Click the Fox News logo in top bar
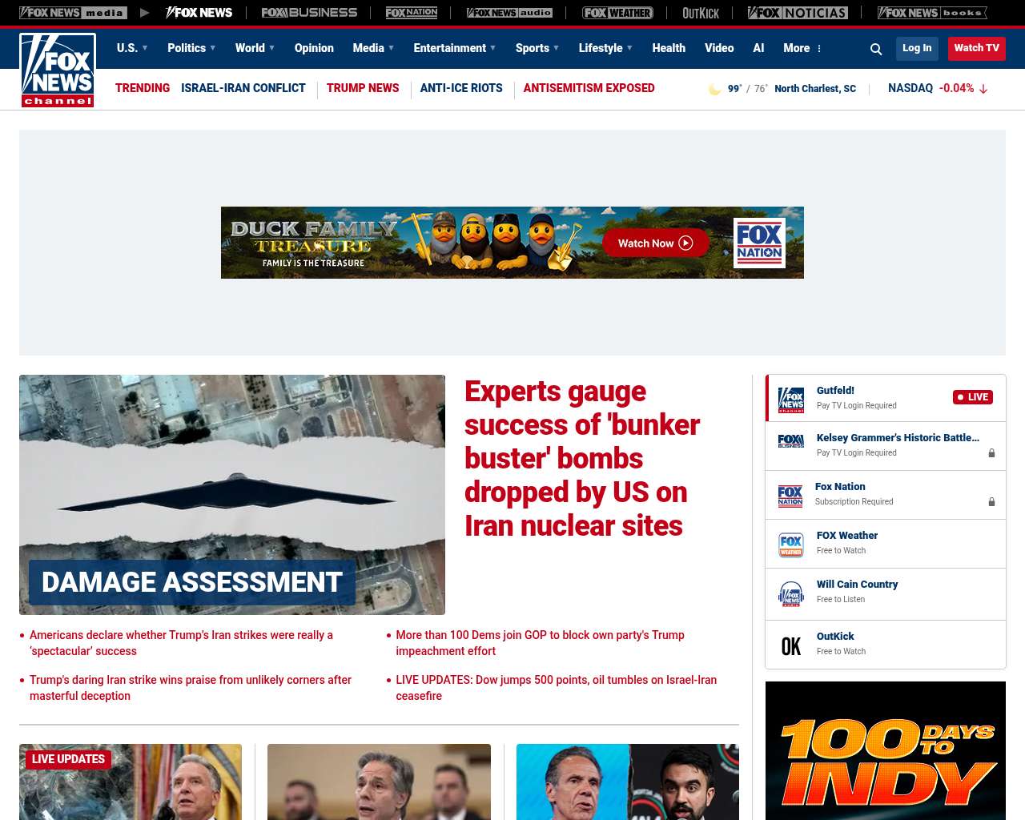 pos(199,13)
